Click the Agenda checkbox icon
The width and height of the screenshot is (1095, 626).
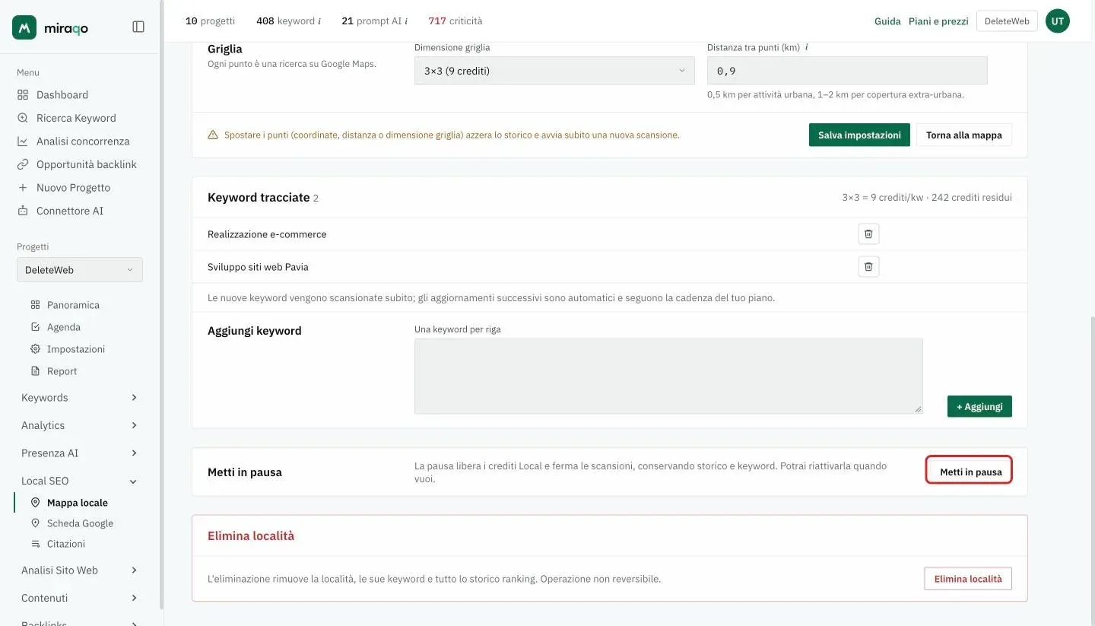[x=35, y=327]
